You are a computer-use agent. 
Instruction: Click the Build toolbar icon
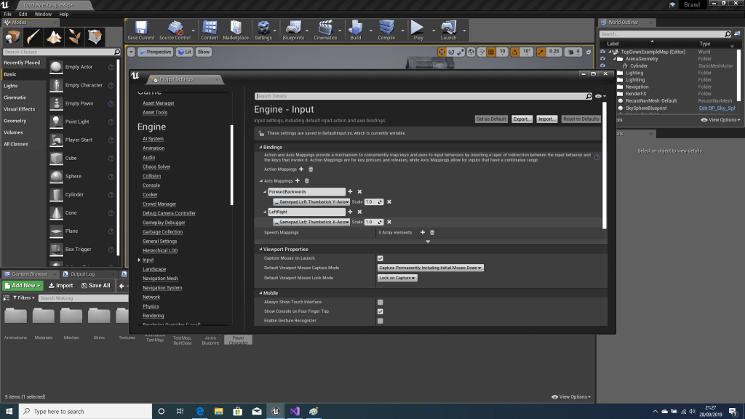(x=355, y=30)
